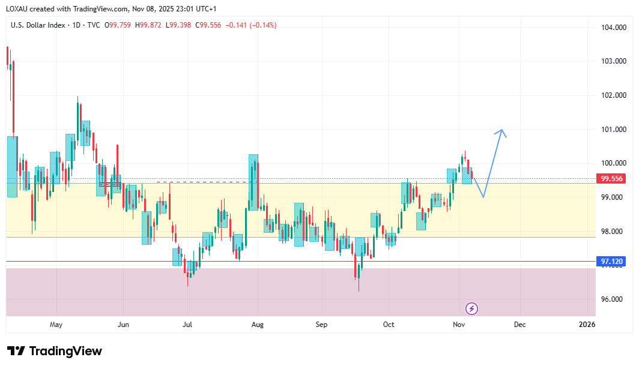Click the TradingView logo at bottom left
Image resolution: width=639 pixels, height=369 pixels.
(x=55, y=351)
